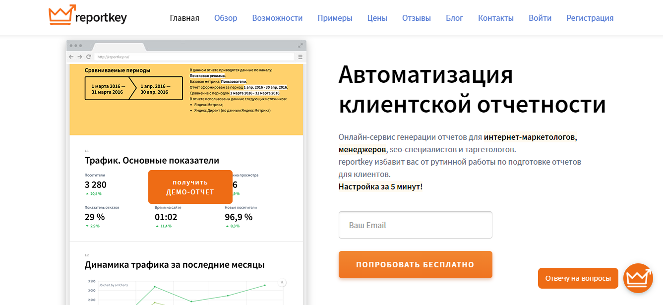Click the chart download icon on the graph
Image resolution: width=663 pixels, height=305 pixels.
pos(282,283)
